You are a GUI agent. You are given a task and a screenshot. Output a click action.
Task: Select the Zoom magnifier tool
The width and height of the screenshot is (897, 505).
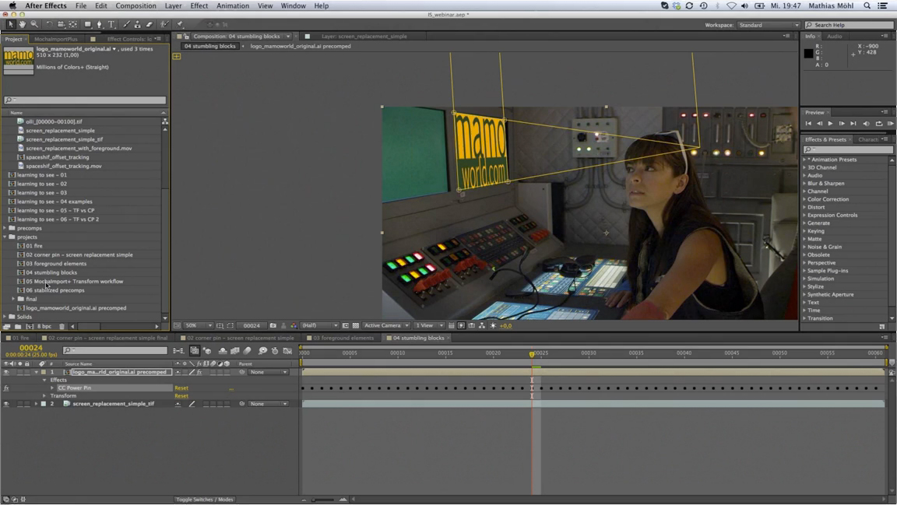[34, 25]
